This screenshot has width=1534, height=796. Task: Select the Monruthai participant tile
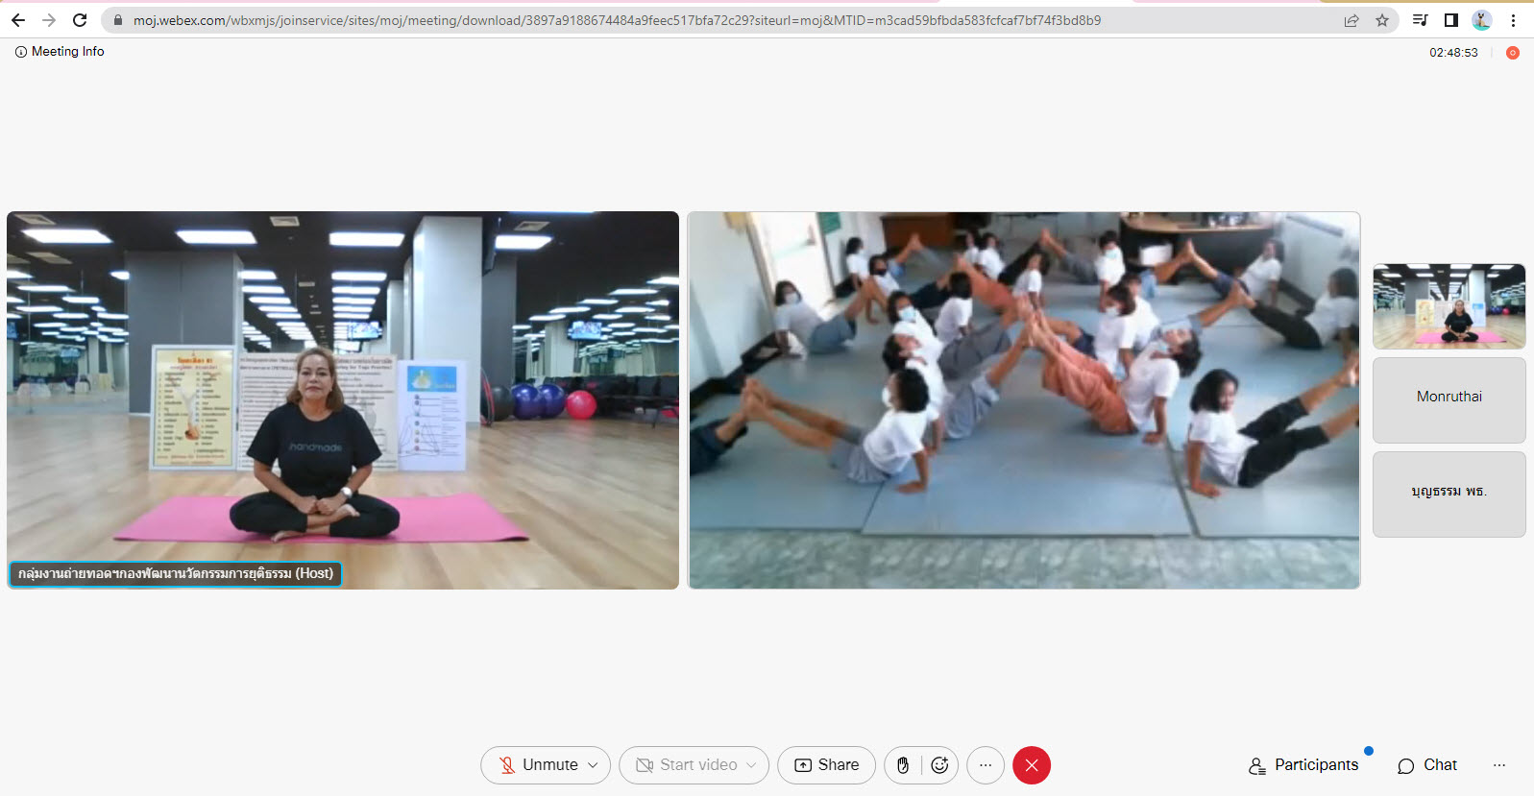coord(1449,399)
